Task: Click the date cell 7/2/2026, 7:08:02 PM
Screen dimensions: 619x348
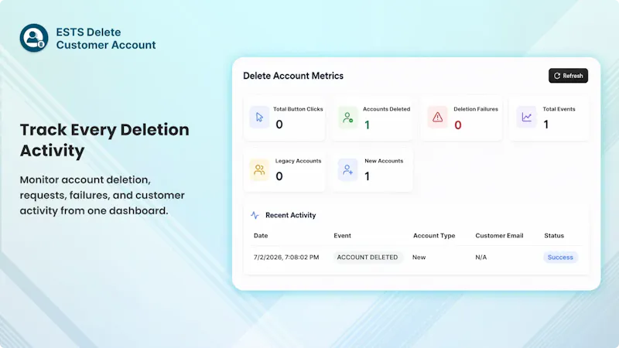Action: [x=286, y=258]
